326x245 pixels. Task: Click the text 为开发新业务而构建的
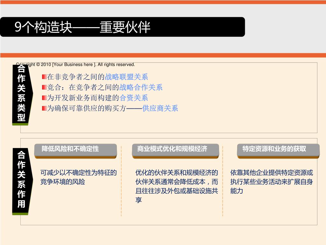83,98
